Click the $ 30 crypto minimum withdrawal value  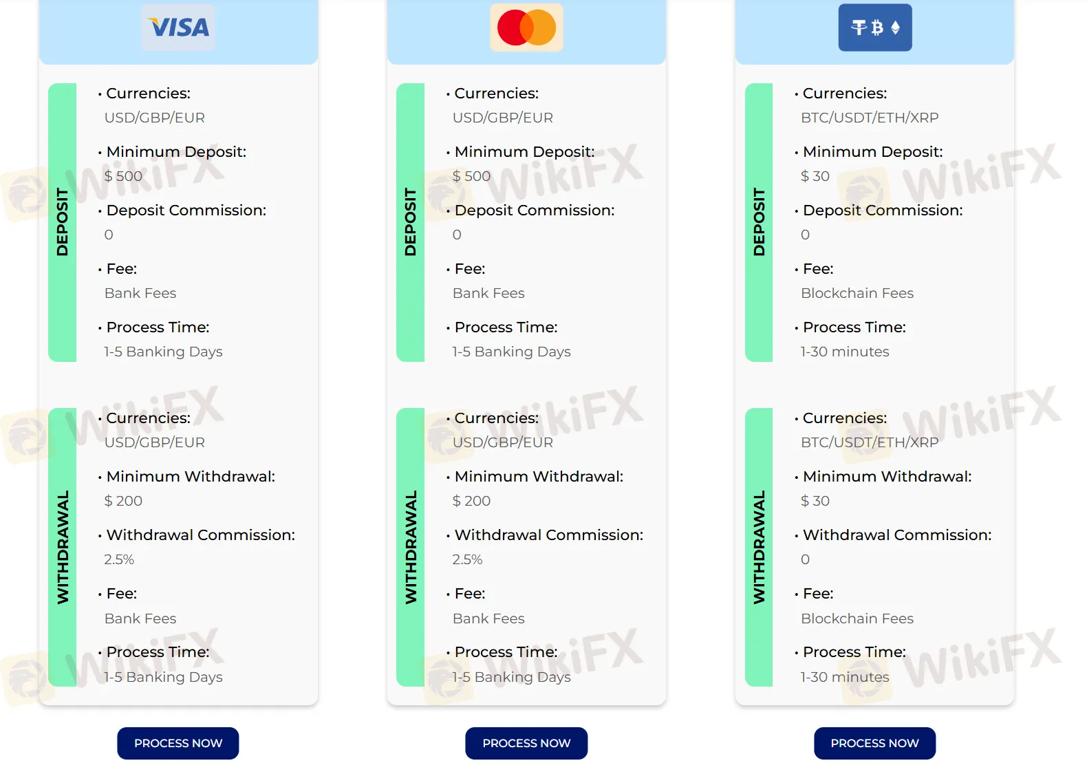pyautogui.click(x=815, y=501)
